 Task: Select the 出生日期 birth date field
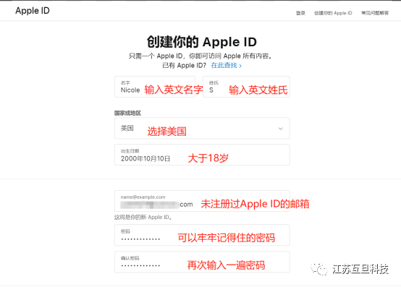tap(202, 155)
